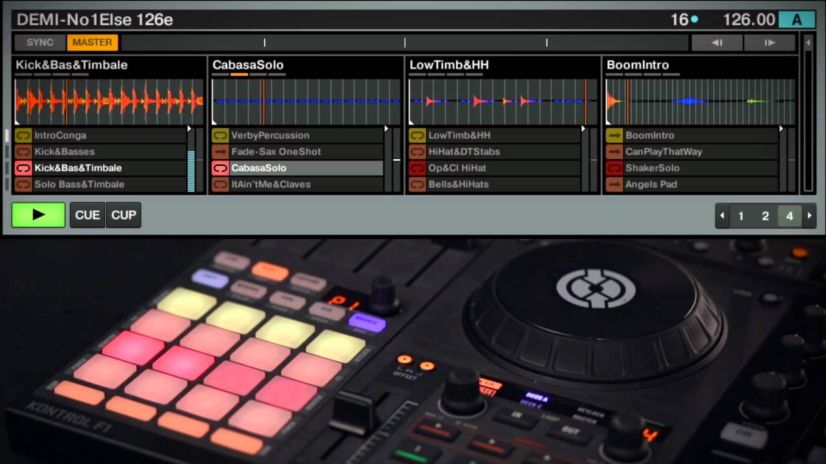826x464 pixels.
Task: Click the CUP button
Action: pos(124,215)
